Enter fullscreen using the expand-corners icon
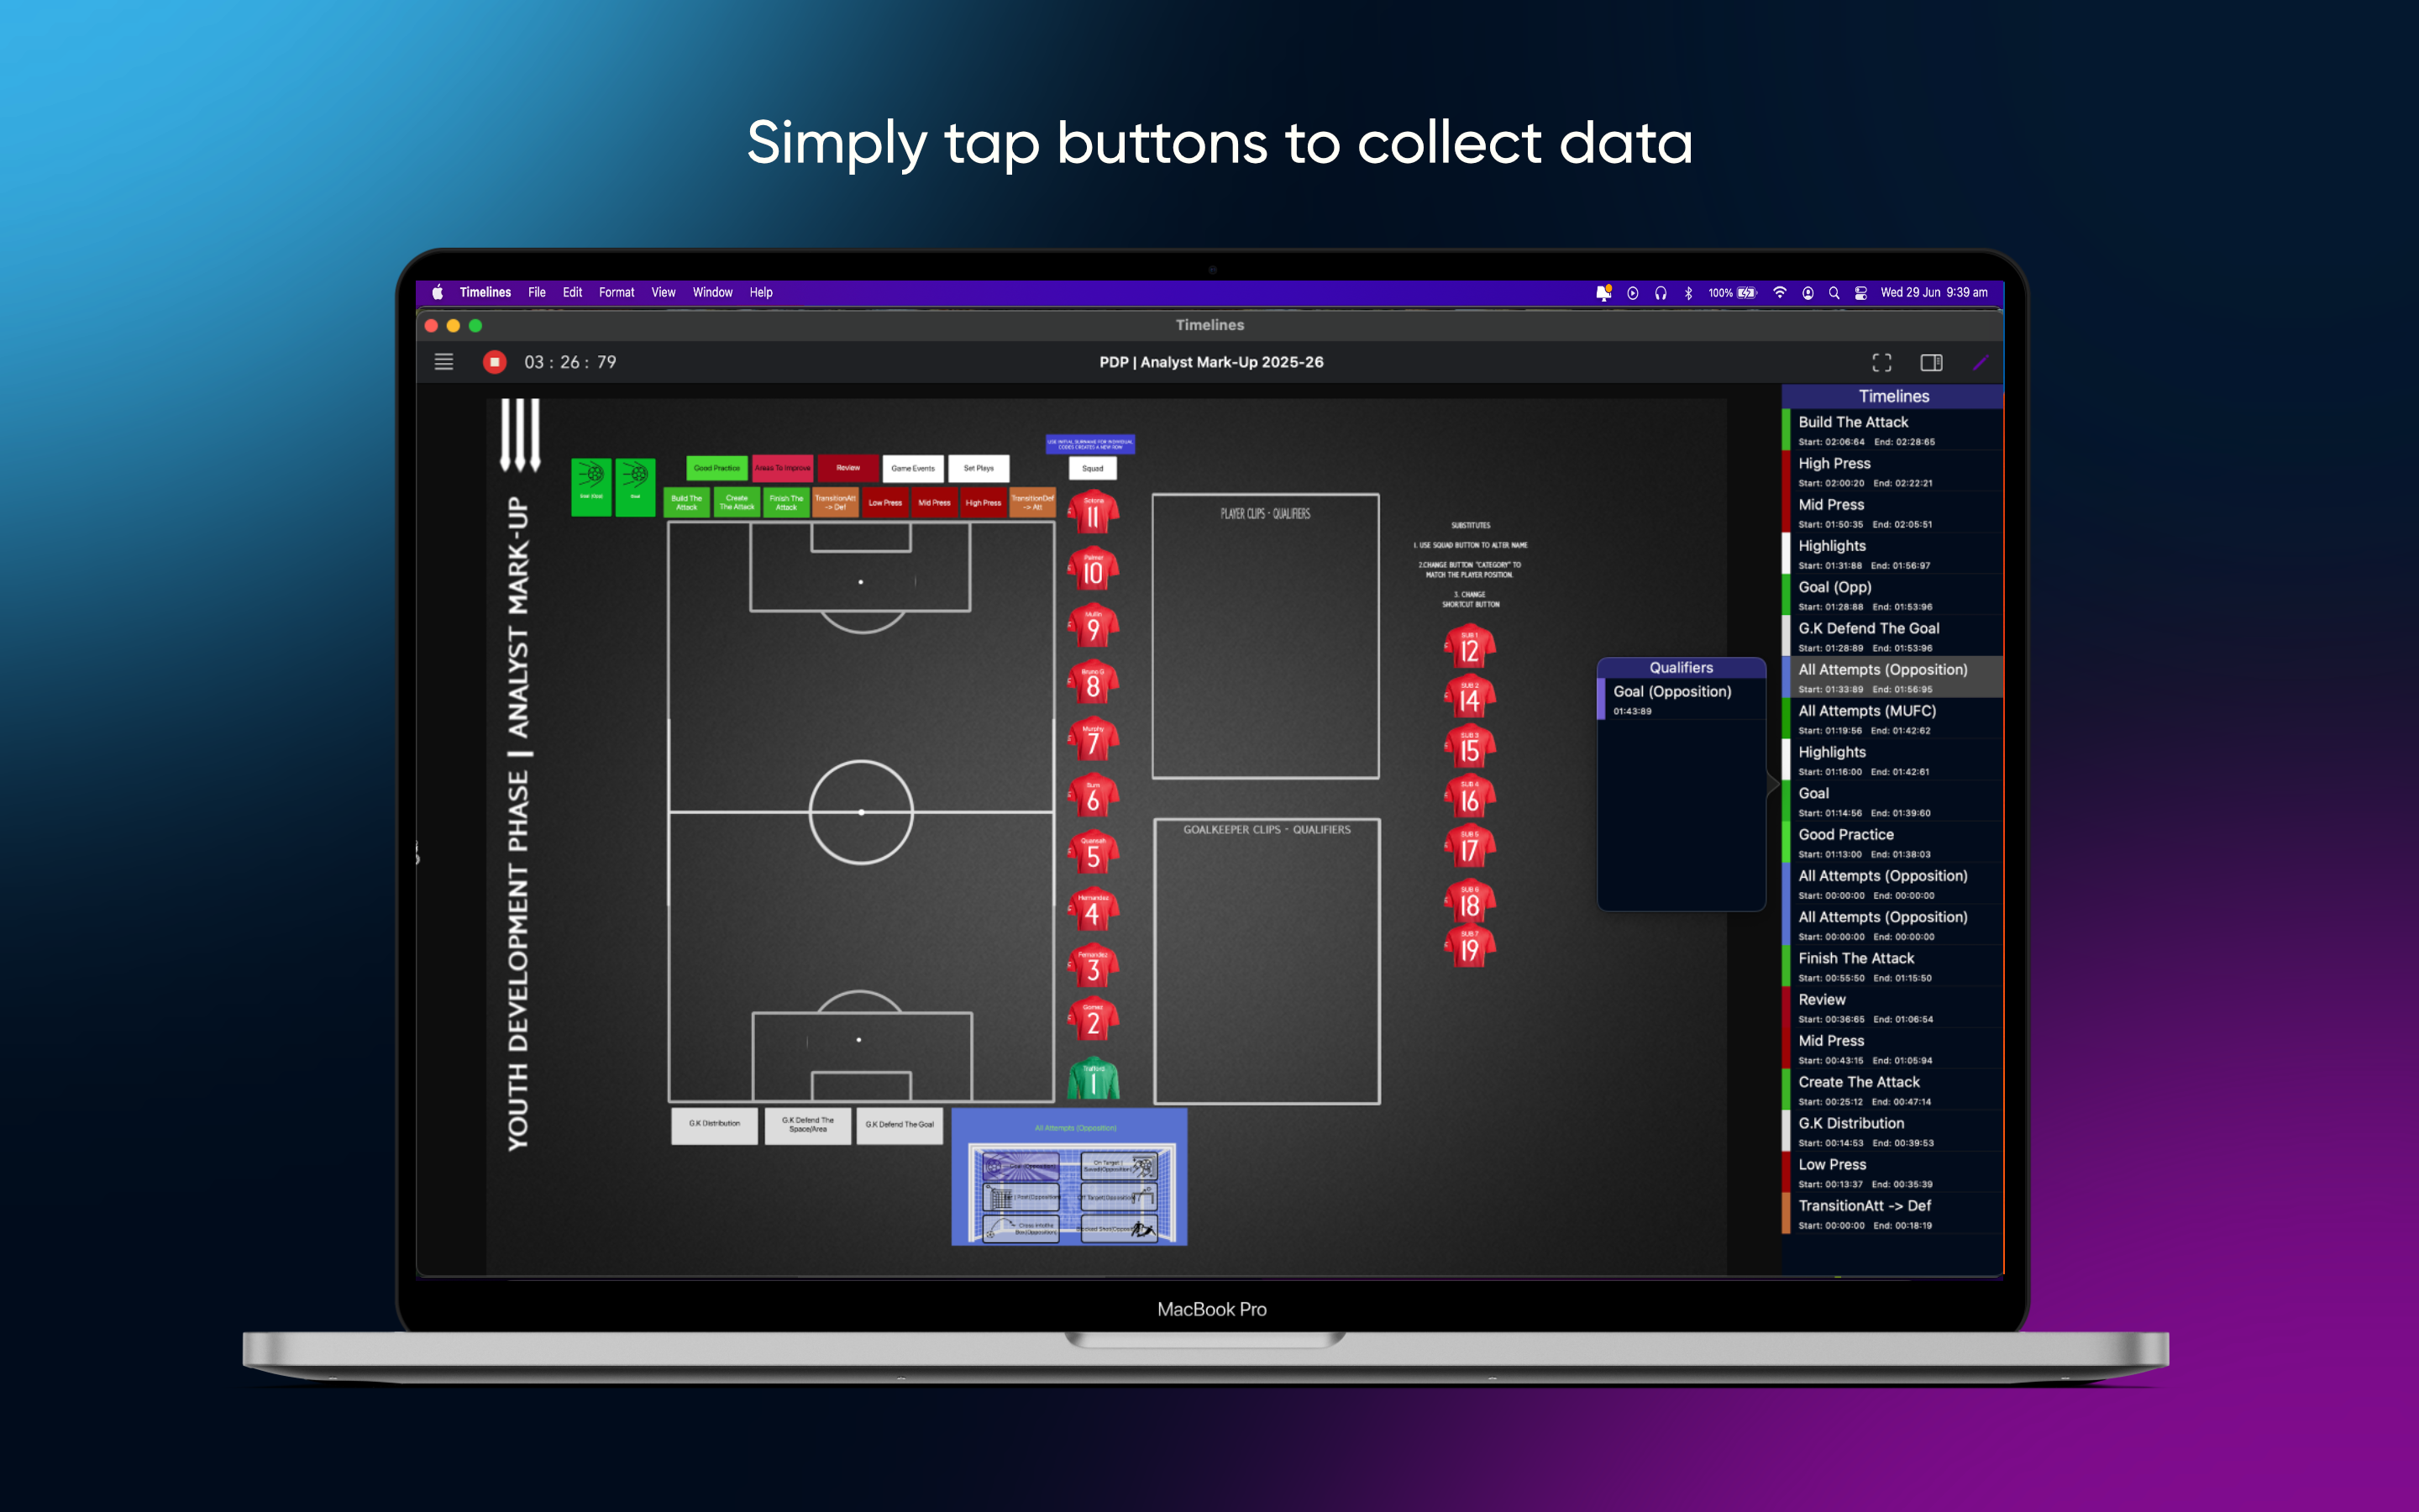 click(x=1881, y=362)
